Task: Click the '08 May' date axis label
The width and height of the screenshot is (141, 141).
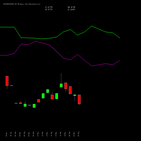Action: 34,134
